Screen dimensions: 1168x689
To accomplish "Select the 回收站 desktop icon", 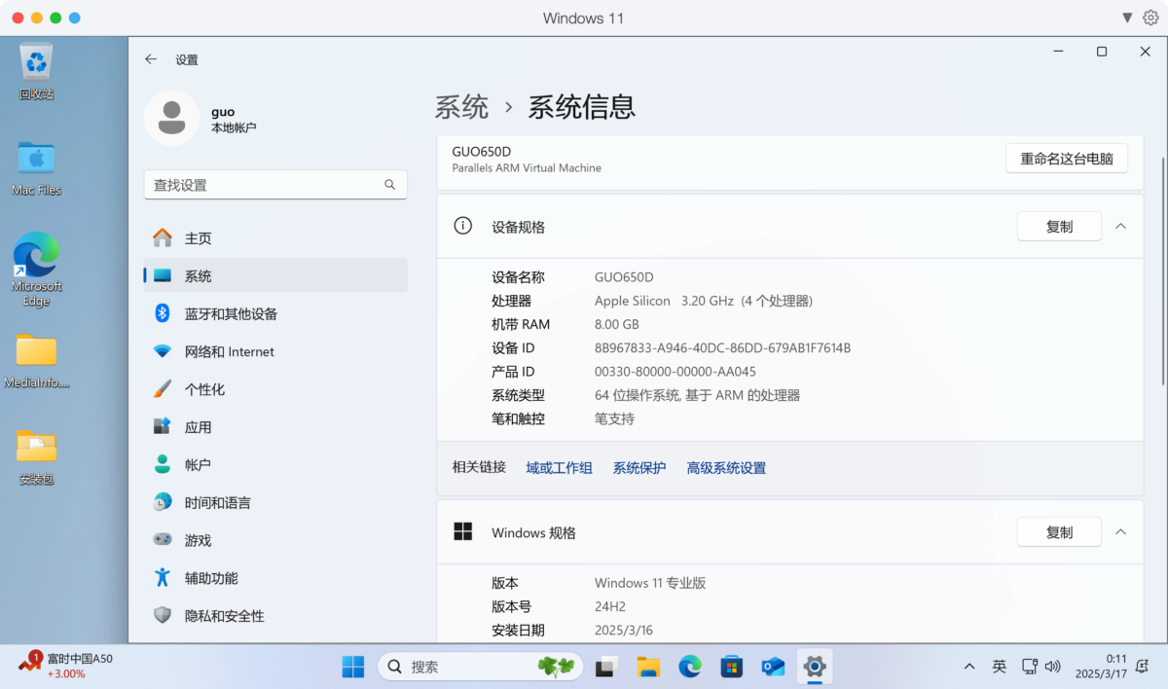I will click(36, 71).
